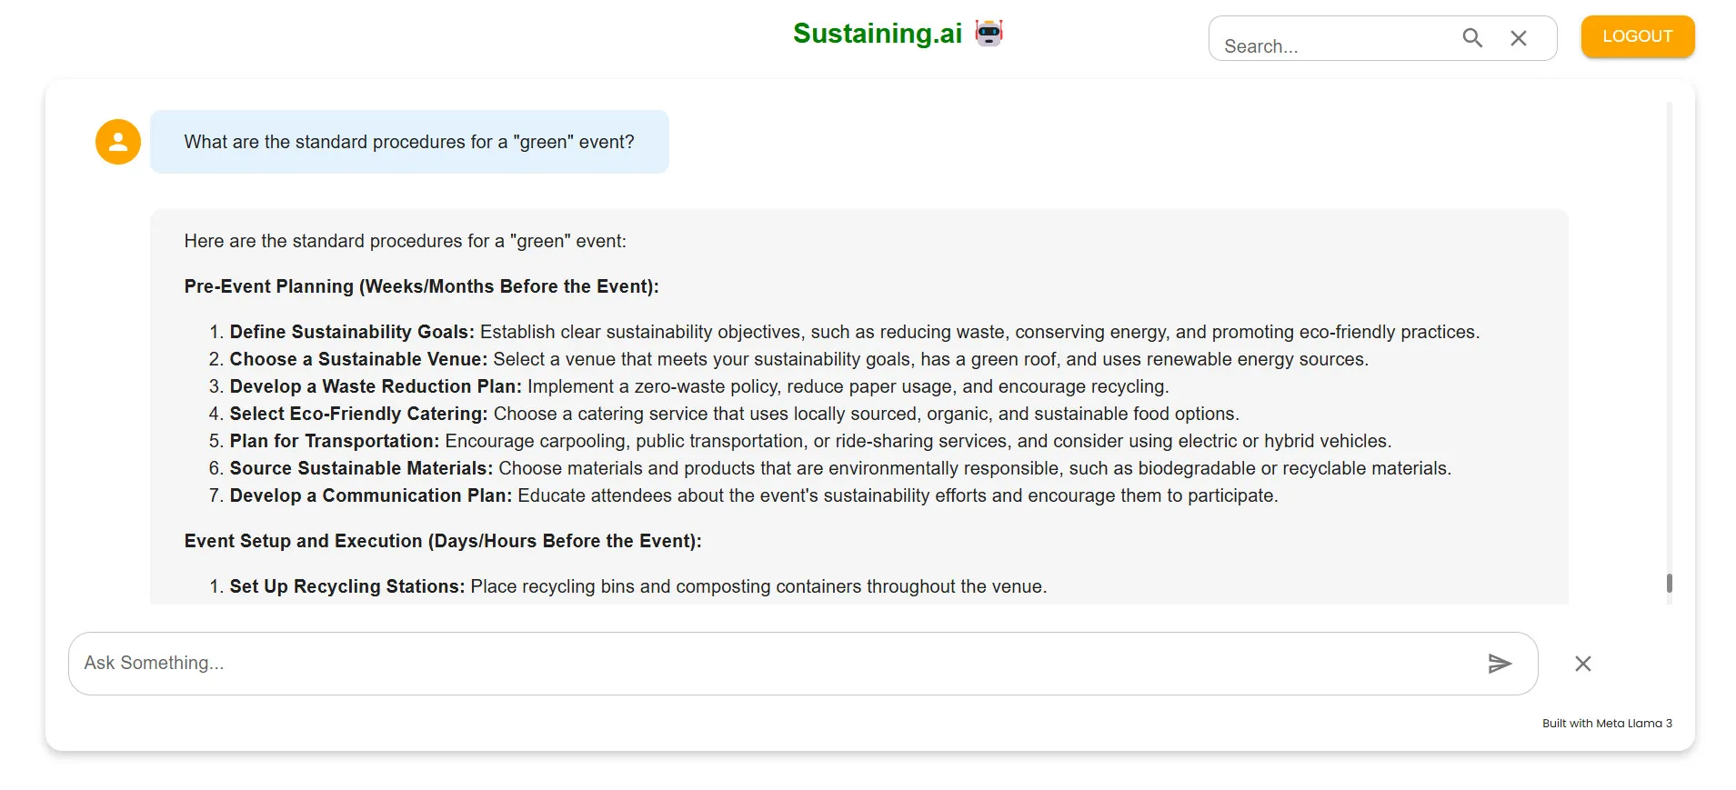Click the orange user avatar icon
Image resolution: width=1736 pixels, height=790 pixels.
click(x=118, y=142)
